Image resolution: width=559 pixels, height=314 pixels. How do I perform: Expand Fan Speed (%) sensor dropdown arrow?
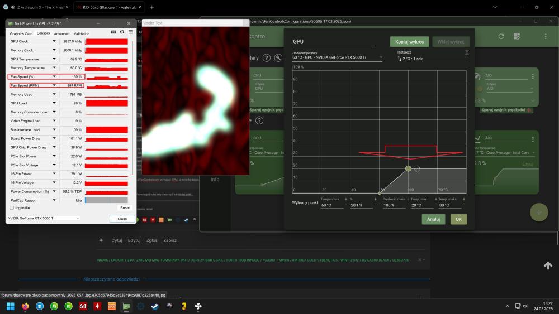click(54, 76)
